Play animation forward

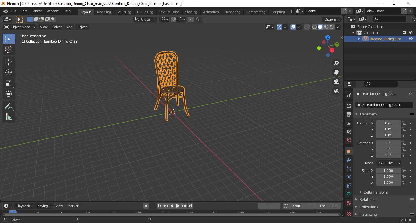pyautogui.click(x=178, y=206)
